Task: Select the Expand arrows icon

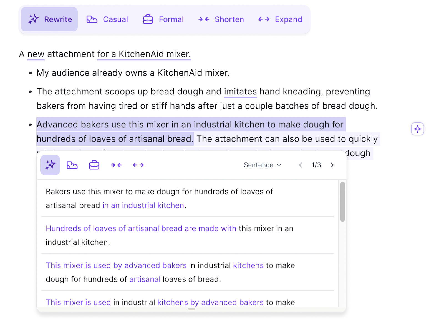Action: pos(264,19)
